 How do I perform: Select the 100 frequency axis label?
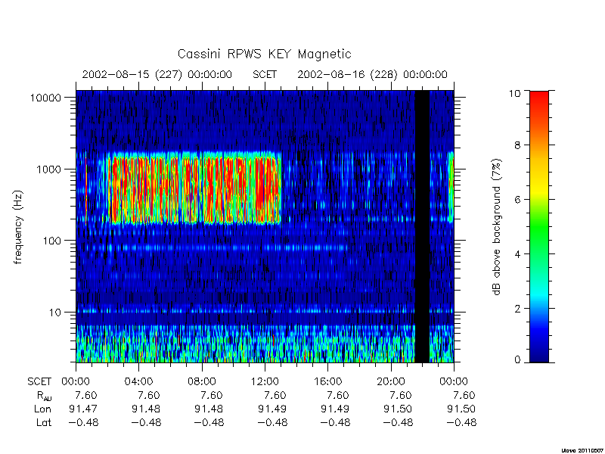pyautogui.click(x=51, y=241)
